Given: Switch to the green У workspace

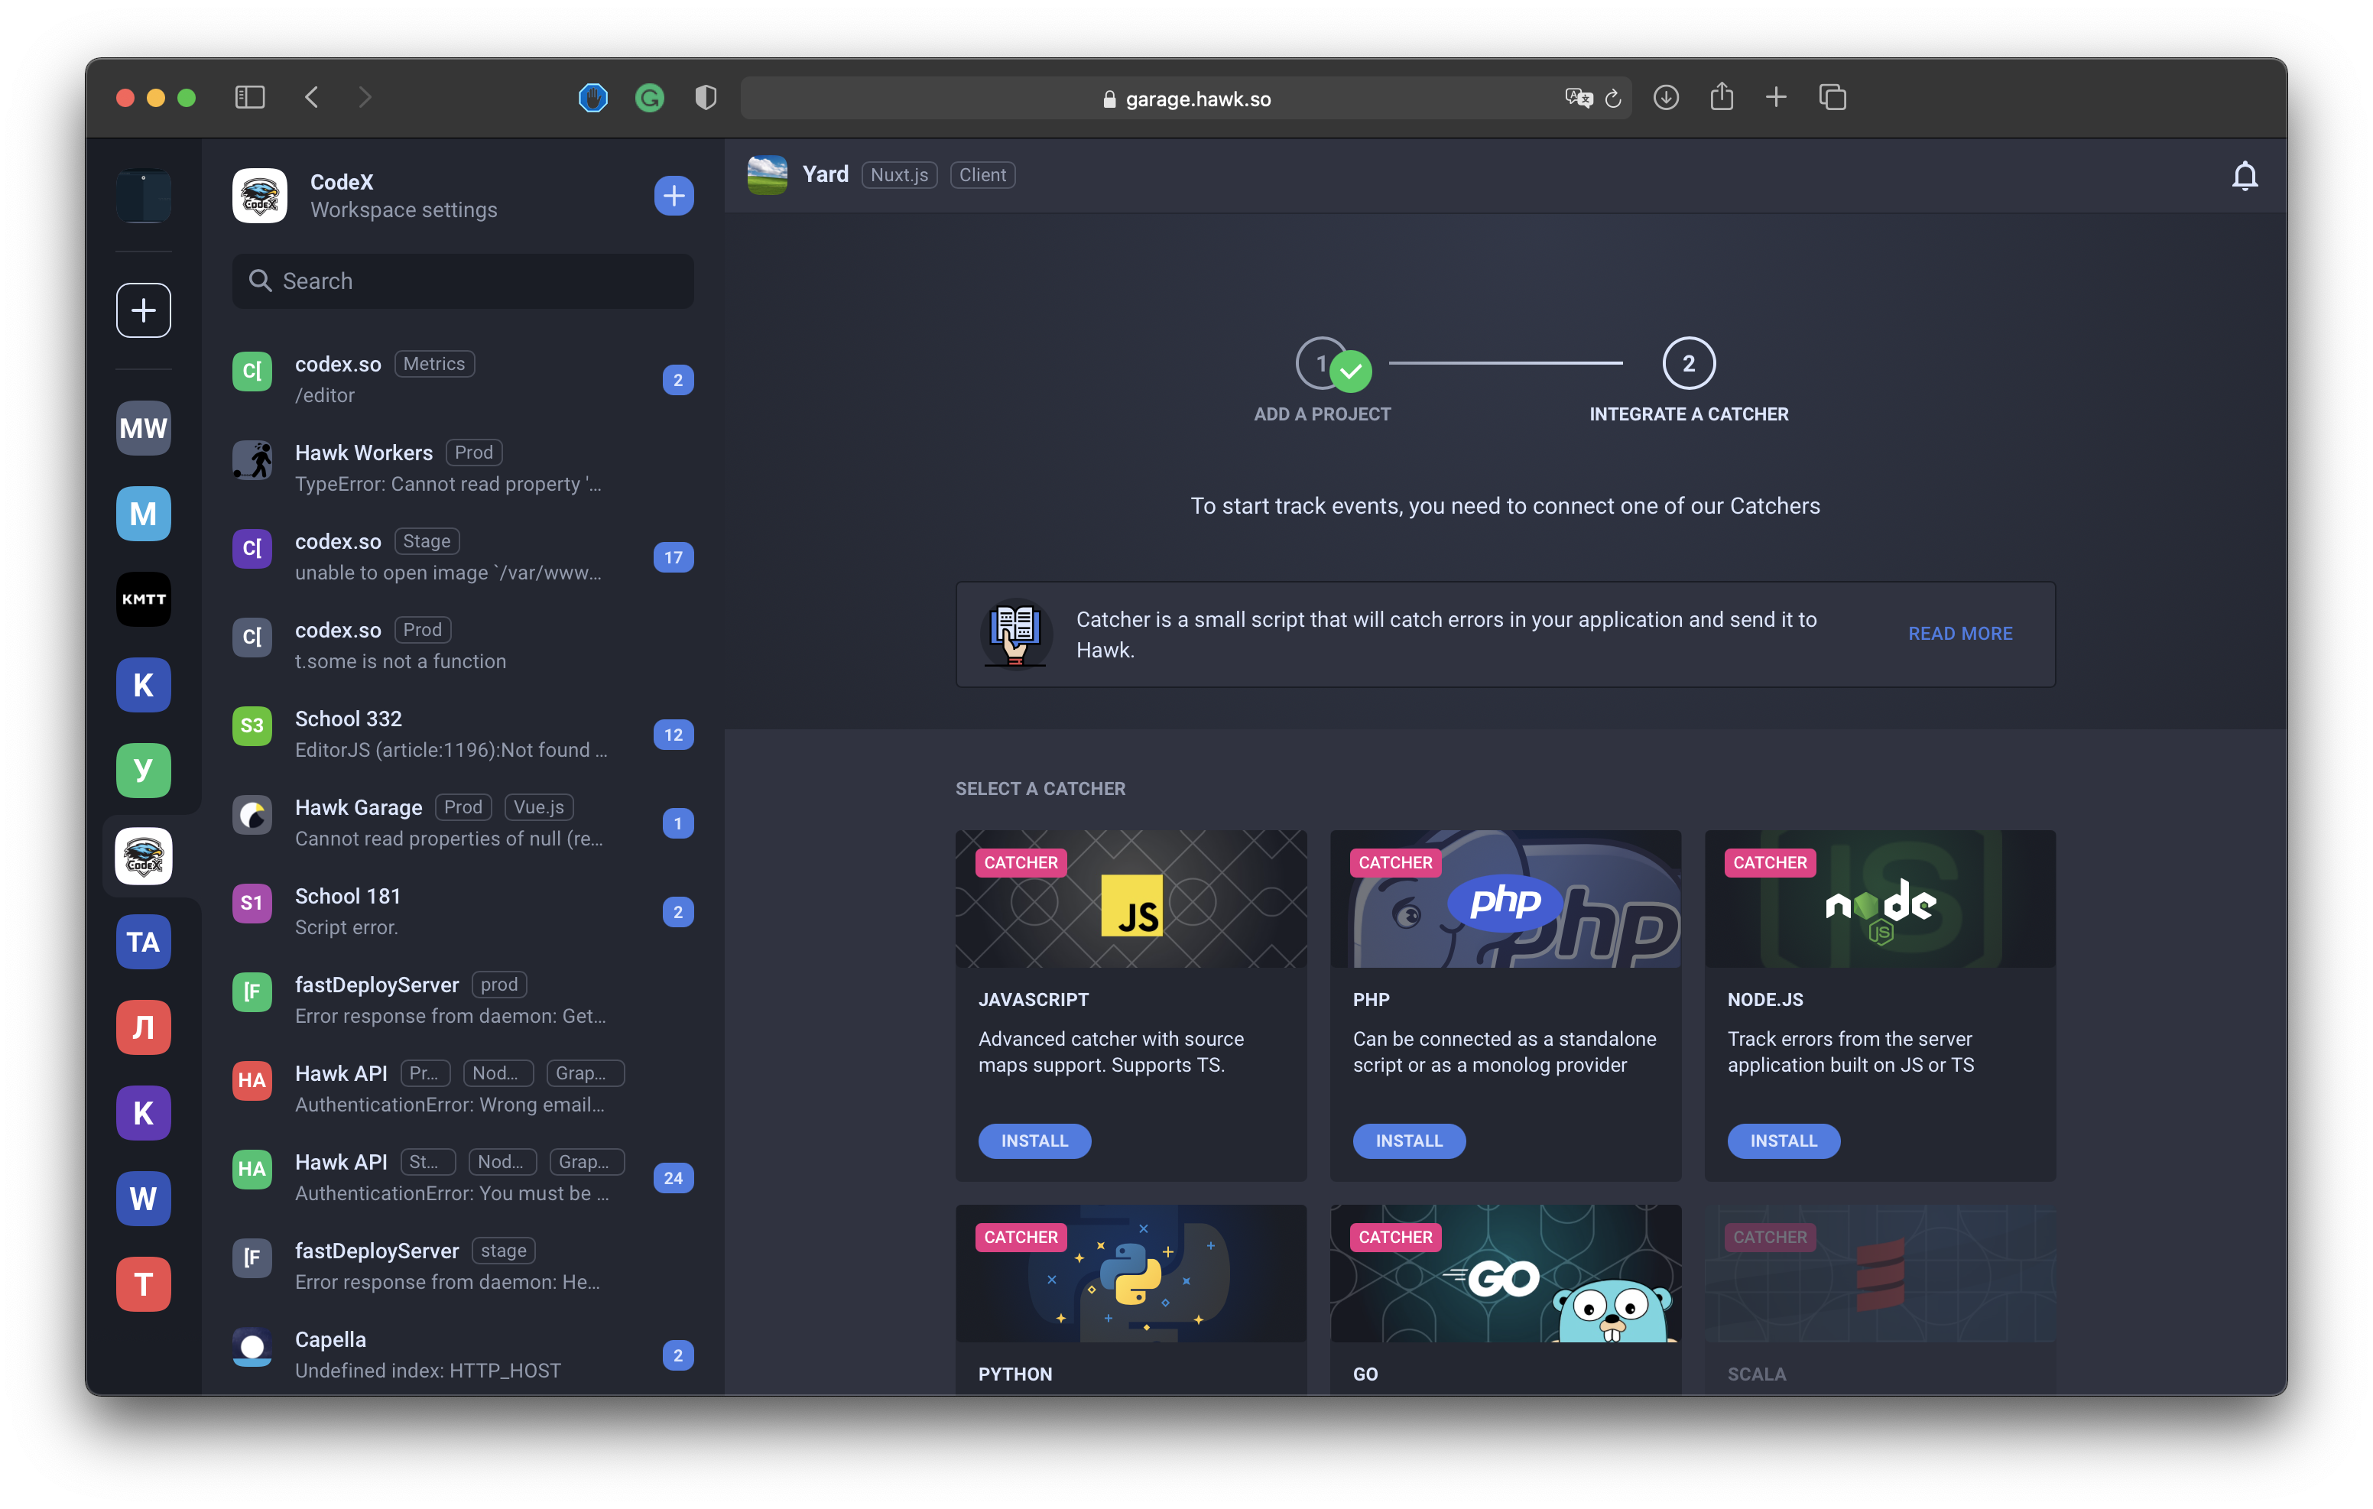Looking at the screenshot, I should click(x=144, y=770).
